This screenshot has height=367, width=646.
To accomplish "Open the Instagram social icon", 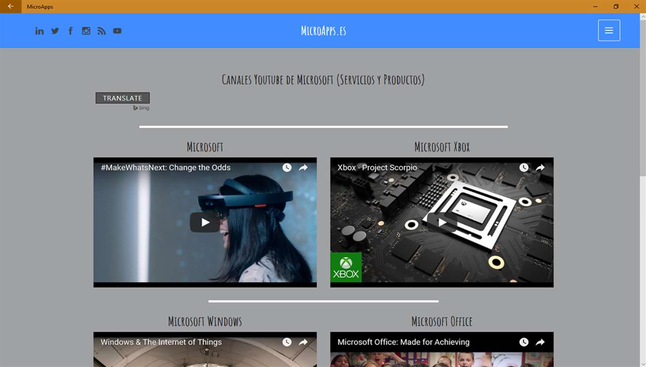I will pyautogui.click(x=86, y=31).
